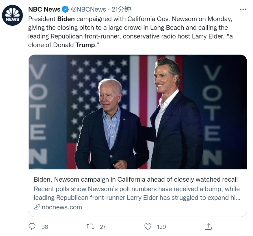
Task: Click the bold word "Biden" in tweet
Action: pos(66,19)
